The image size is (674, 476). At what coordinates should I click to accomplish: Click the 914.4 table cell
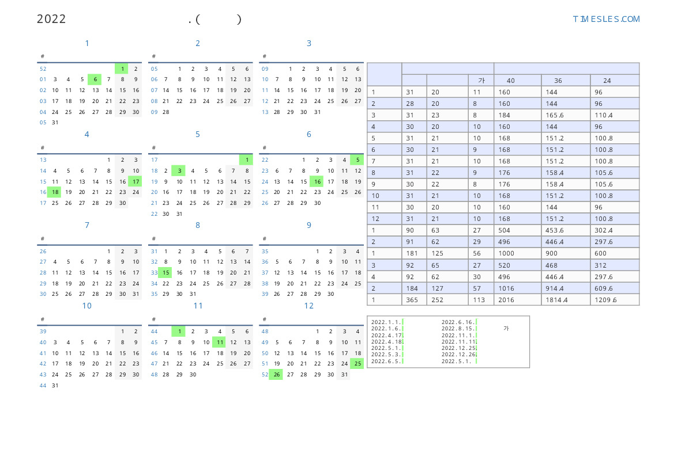click(566, 288)
